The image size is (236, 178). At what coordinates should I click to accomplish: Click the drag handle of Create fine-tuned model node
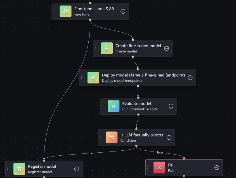(x=95, y=48)
